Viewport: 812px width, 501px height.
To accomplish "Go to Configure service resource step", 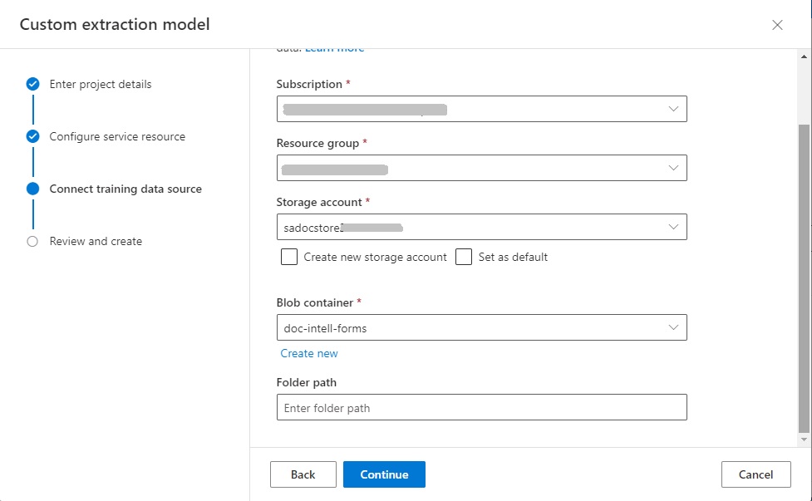I will click(x=117, y=136).
